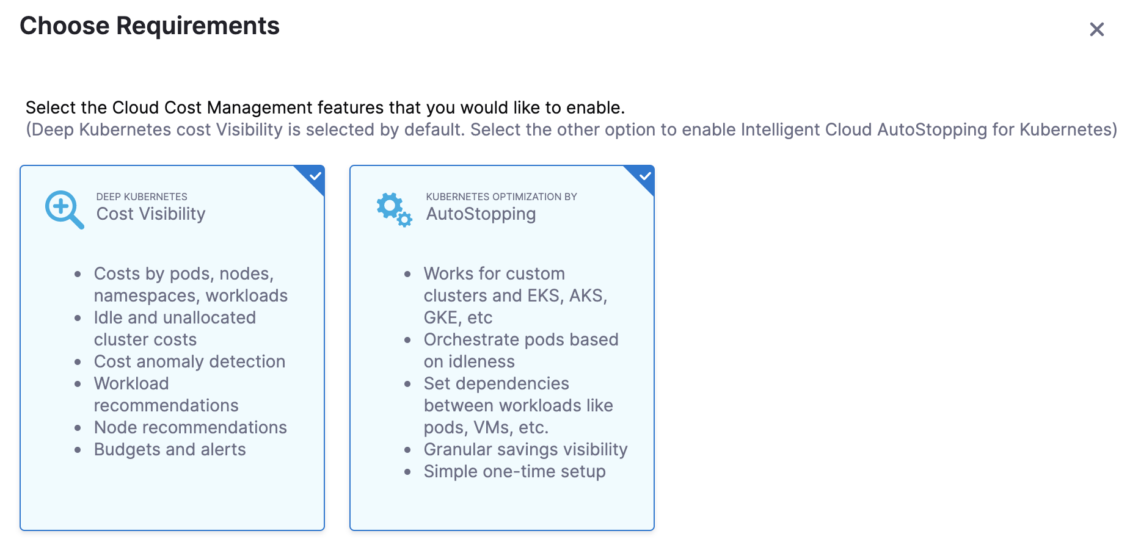The width and height of the screenshot is (1130, 542).
Task: Click 'Budgets and alerts' list item
Action: point(170,449)
